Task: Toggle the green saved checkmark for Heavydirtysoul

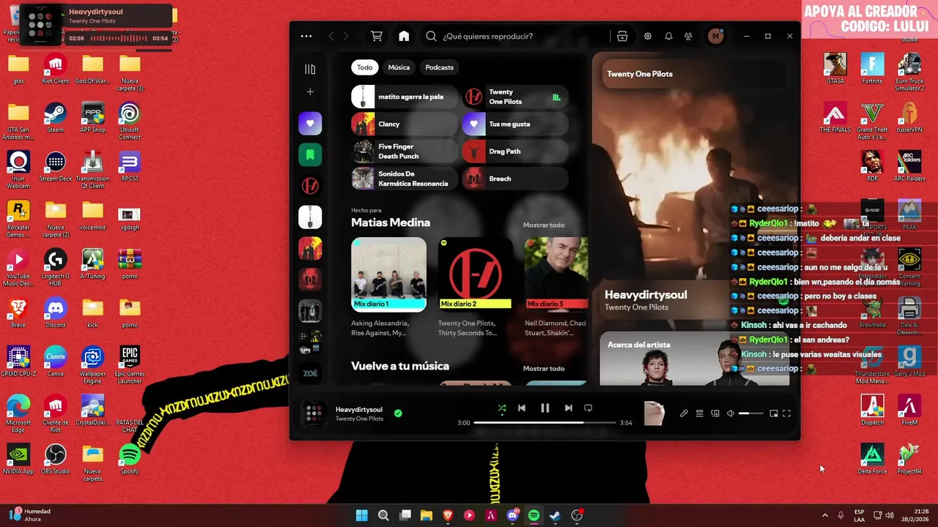Action: coord(398,414)
